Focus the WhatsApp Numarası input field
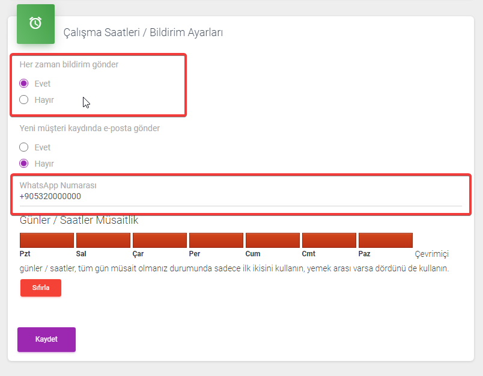 pos(240,197)
